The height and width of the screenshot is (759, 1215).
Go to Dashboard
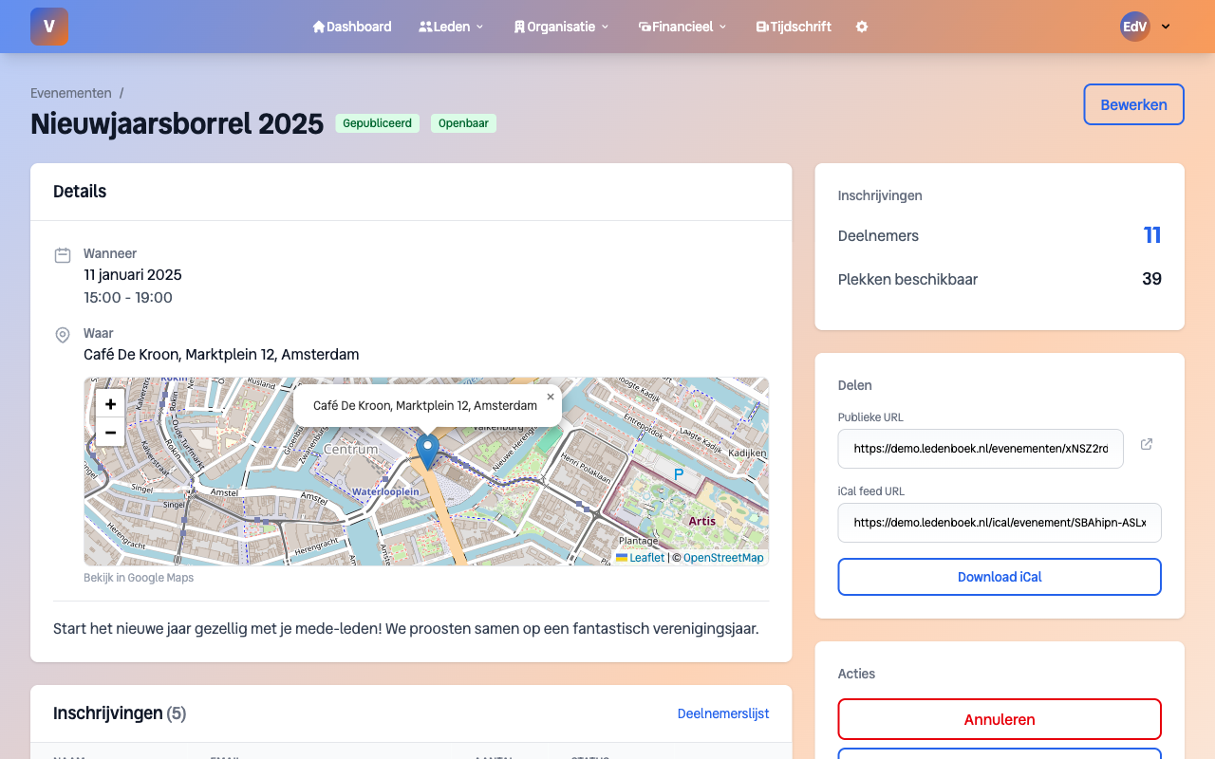click(351, 27)
